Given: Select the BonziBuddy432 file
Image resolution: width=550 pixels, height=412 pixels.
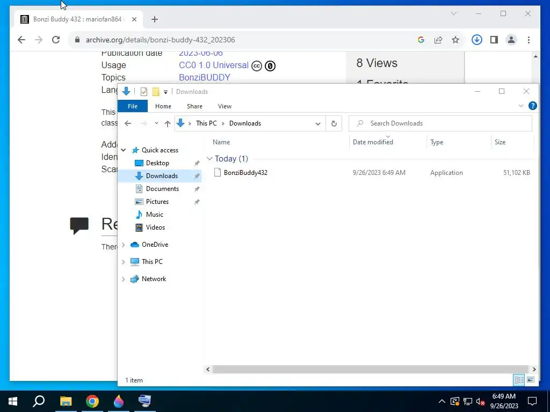Looking at the screenshot, I should 245,172.
